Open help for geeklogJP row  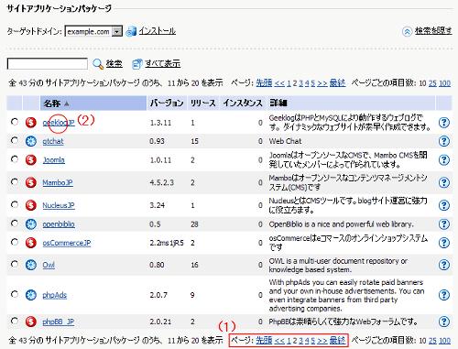coord(444,123)
